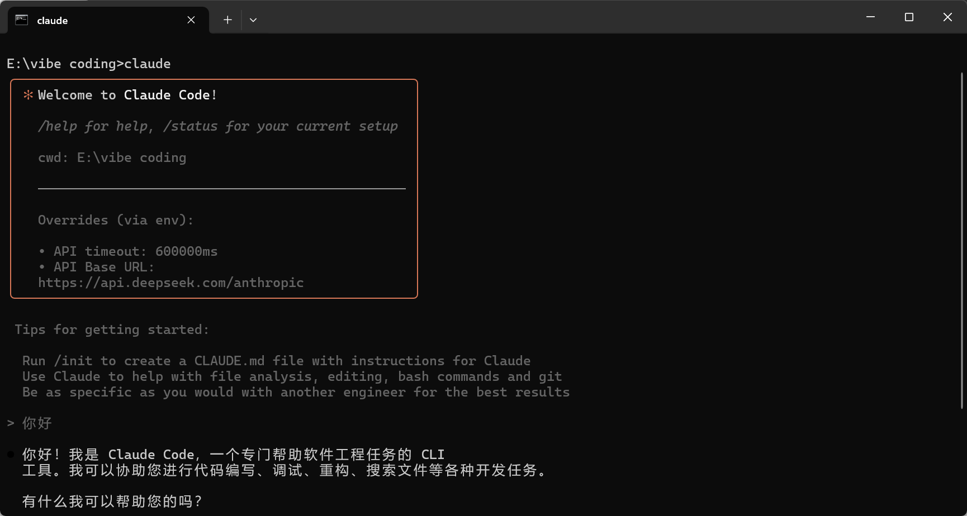Select the claude terminal tab
967x516 pixels.
[x=108, y=20]
